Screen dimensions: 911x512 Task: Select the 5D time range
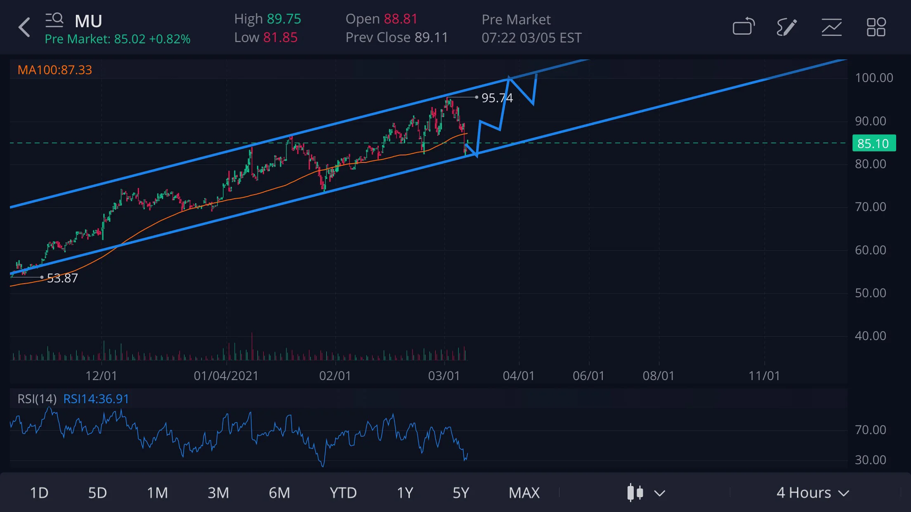(x=97, y=493)
